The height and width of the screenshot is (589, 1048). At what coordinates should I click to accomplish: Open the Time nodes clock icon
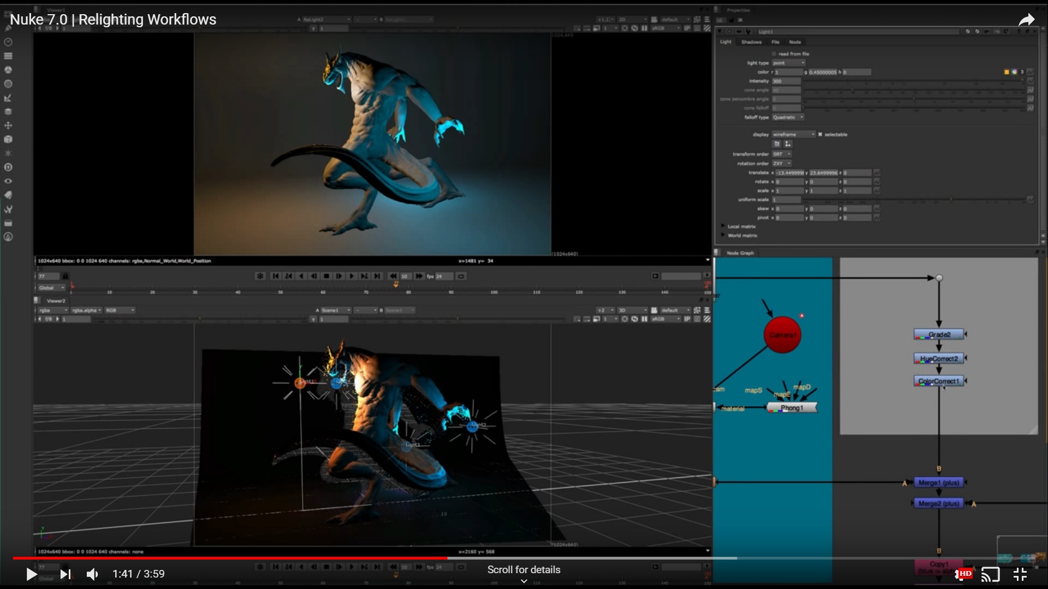coord(8,42)
